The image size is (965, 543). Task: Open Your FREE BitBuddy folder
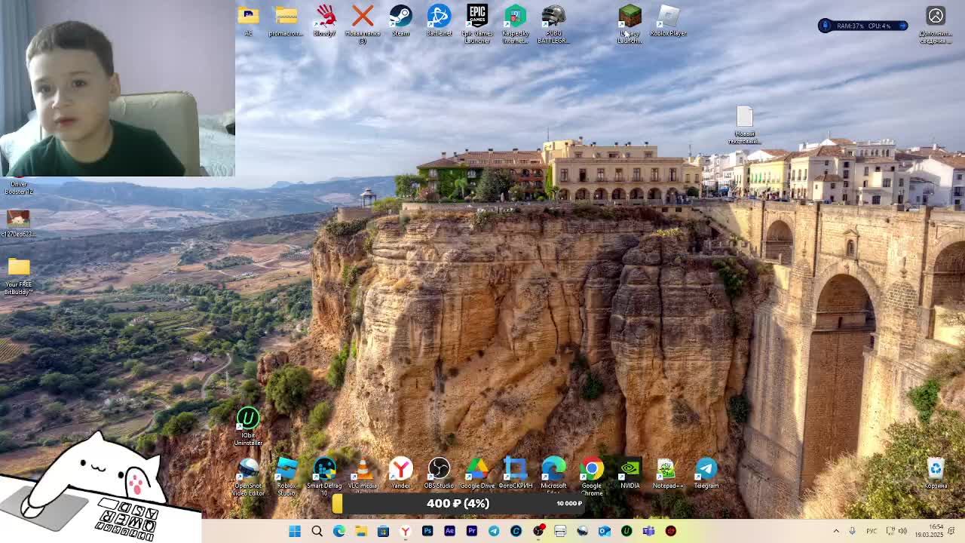click(x=19, y=276)
